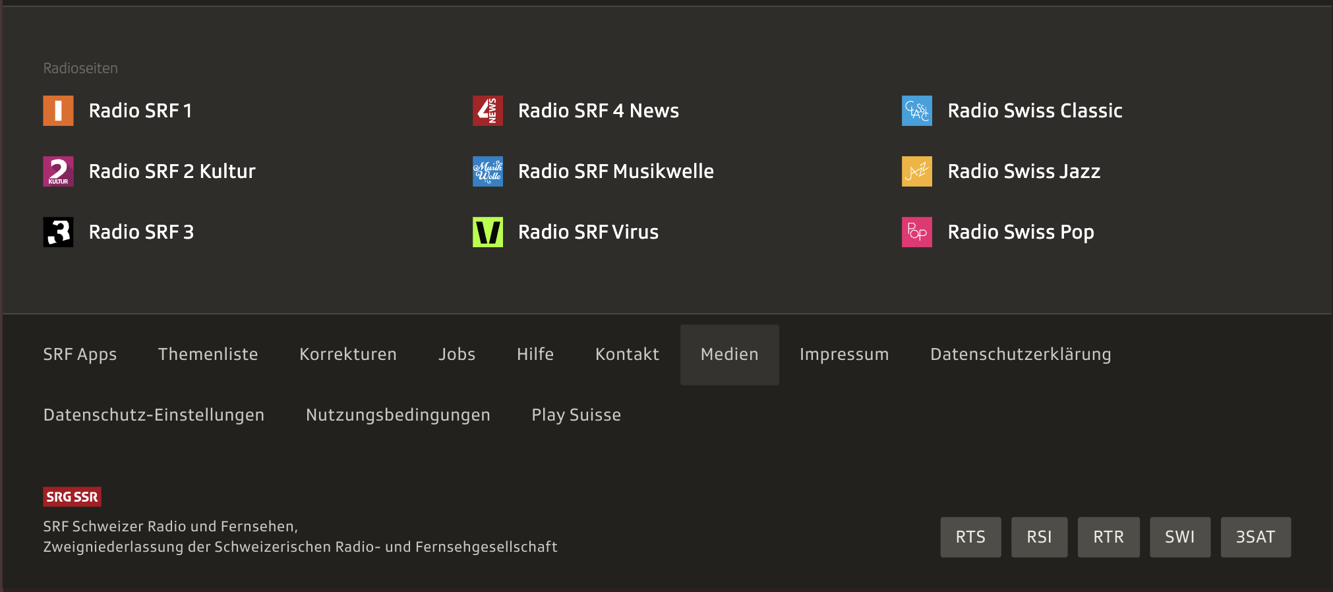This screenshot has width=1333, height=592.
Task: Click the red SRG SSR logo
Action: tap(72, 496)
